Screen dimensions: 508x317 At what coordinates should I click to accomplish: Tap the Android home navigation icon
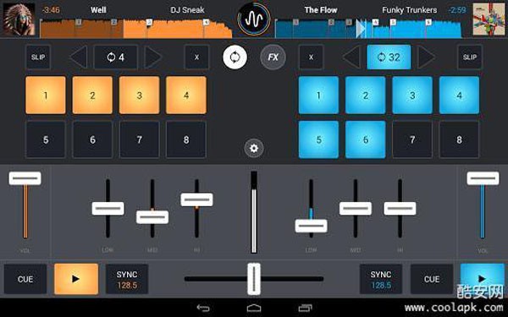click(254, 308)
